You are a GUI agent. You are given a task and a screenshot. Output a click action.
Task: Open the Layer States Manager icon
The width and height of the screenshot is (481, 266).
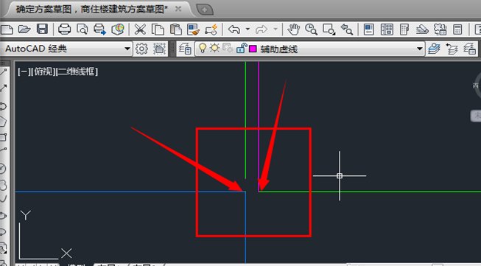(470, 49)
